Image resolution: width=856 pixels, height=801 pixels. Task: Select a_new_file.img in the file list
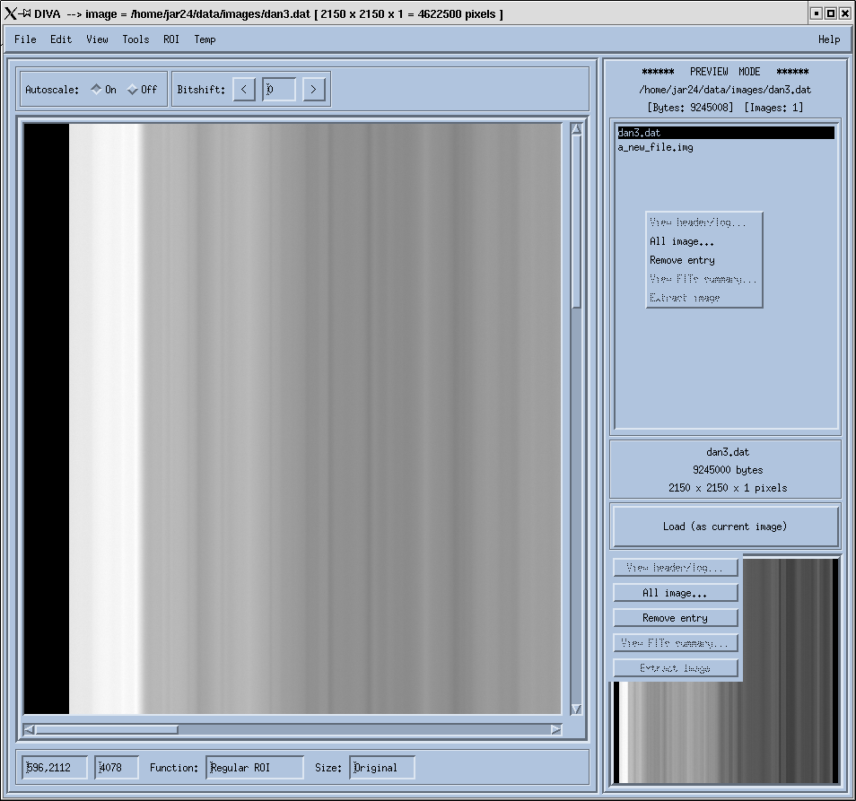click(655, 148)
